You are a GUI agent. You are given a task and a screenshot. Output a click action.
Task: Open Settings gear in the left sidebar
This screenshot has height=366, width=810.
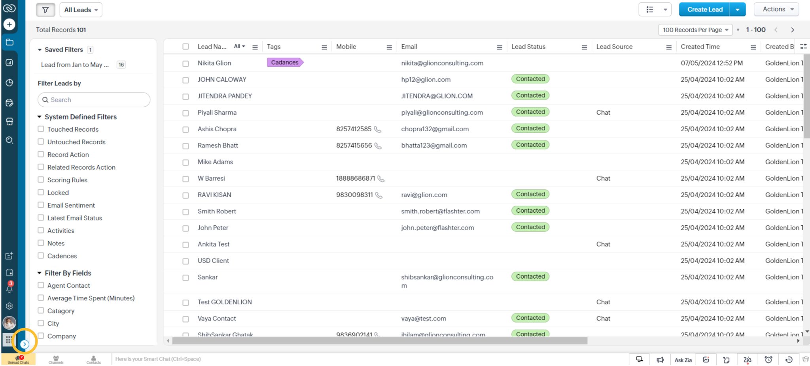[9, 306]
